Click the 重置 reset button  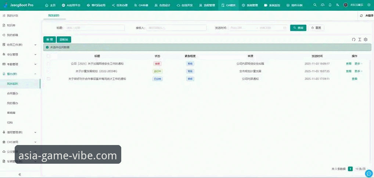click(316, 28)
